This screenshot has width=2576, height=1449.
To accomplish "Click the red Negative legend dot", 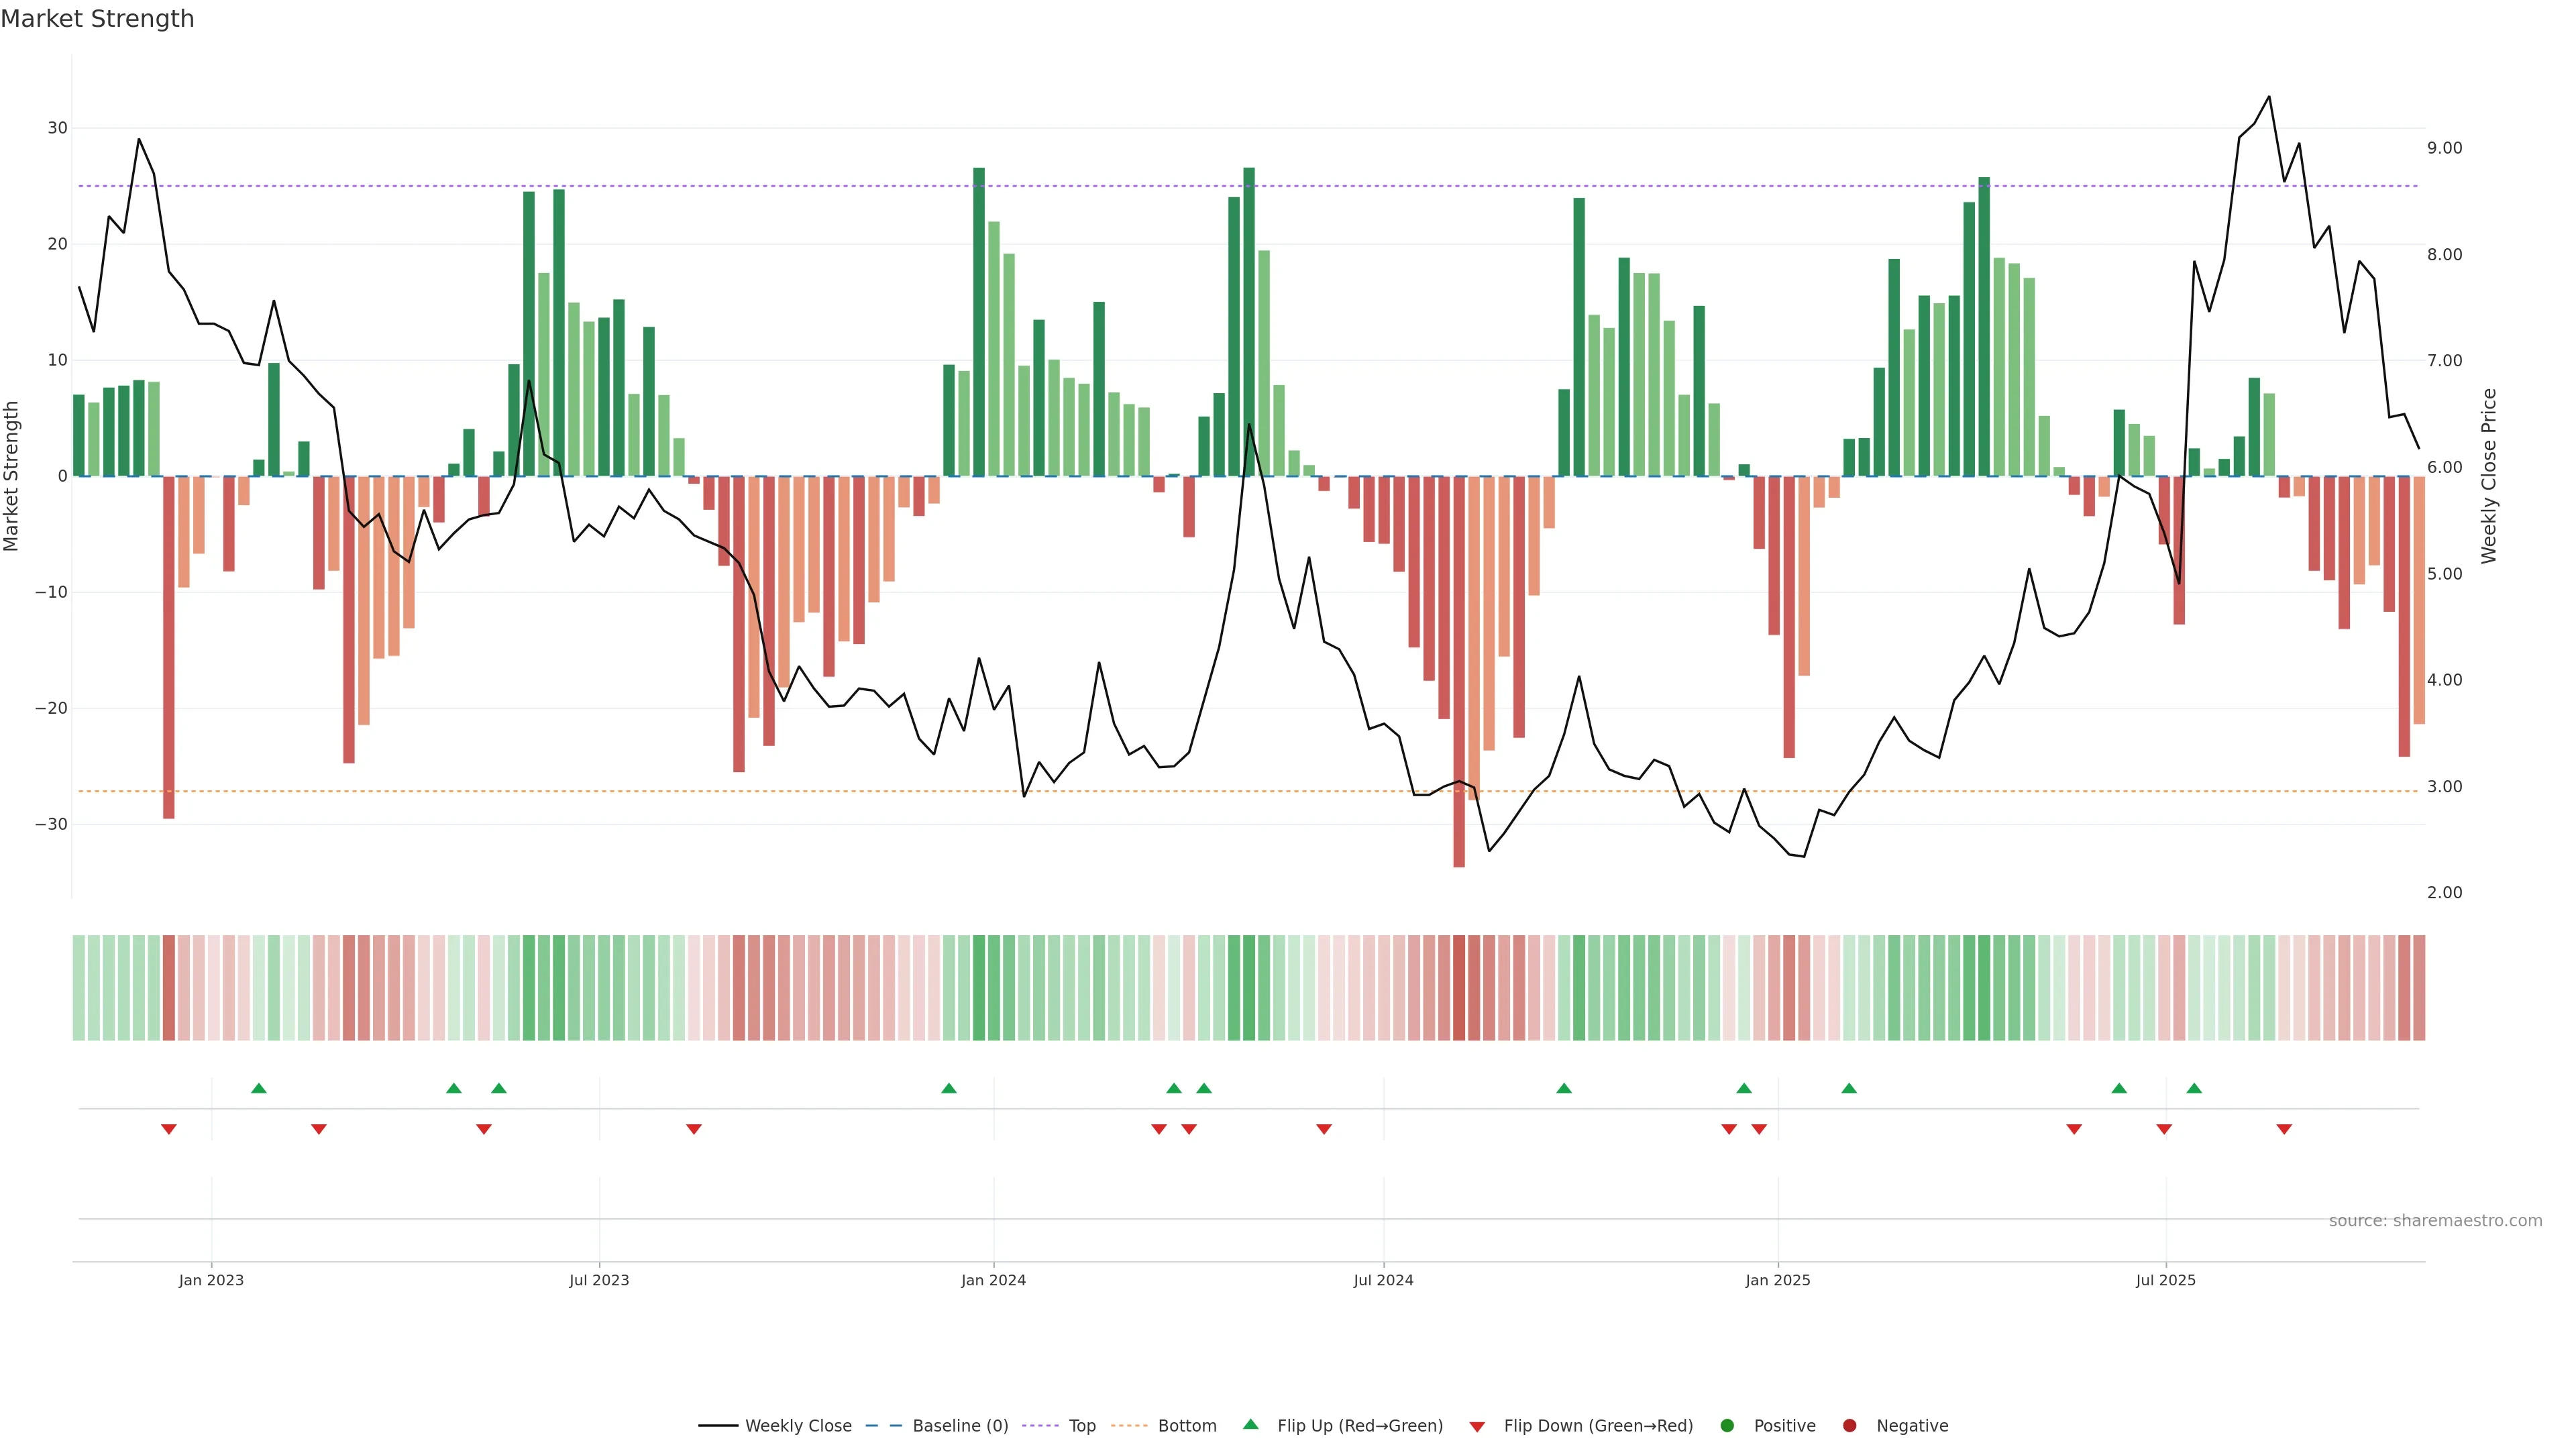I will (x=1849, y=1426).
